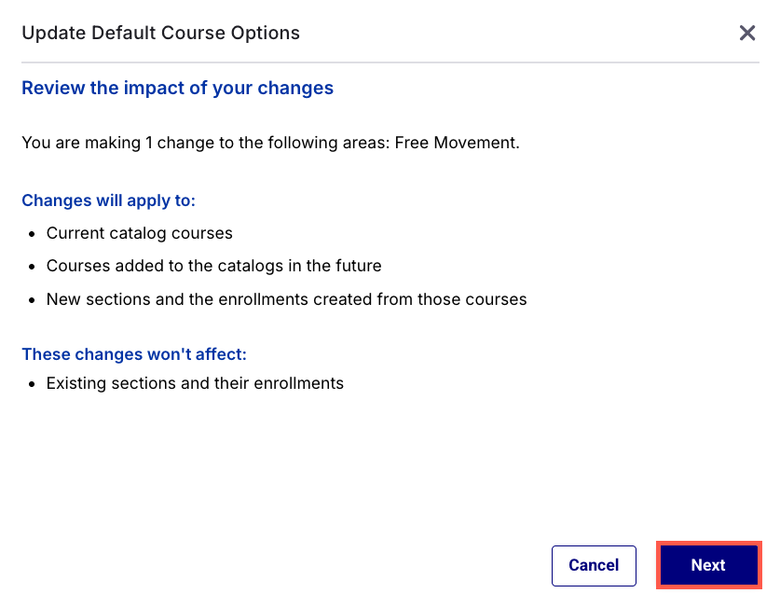Select the Free Movement area name
Image resolution: width=780 pixels, height=607 pixels.
(456, 143)
